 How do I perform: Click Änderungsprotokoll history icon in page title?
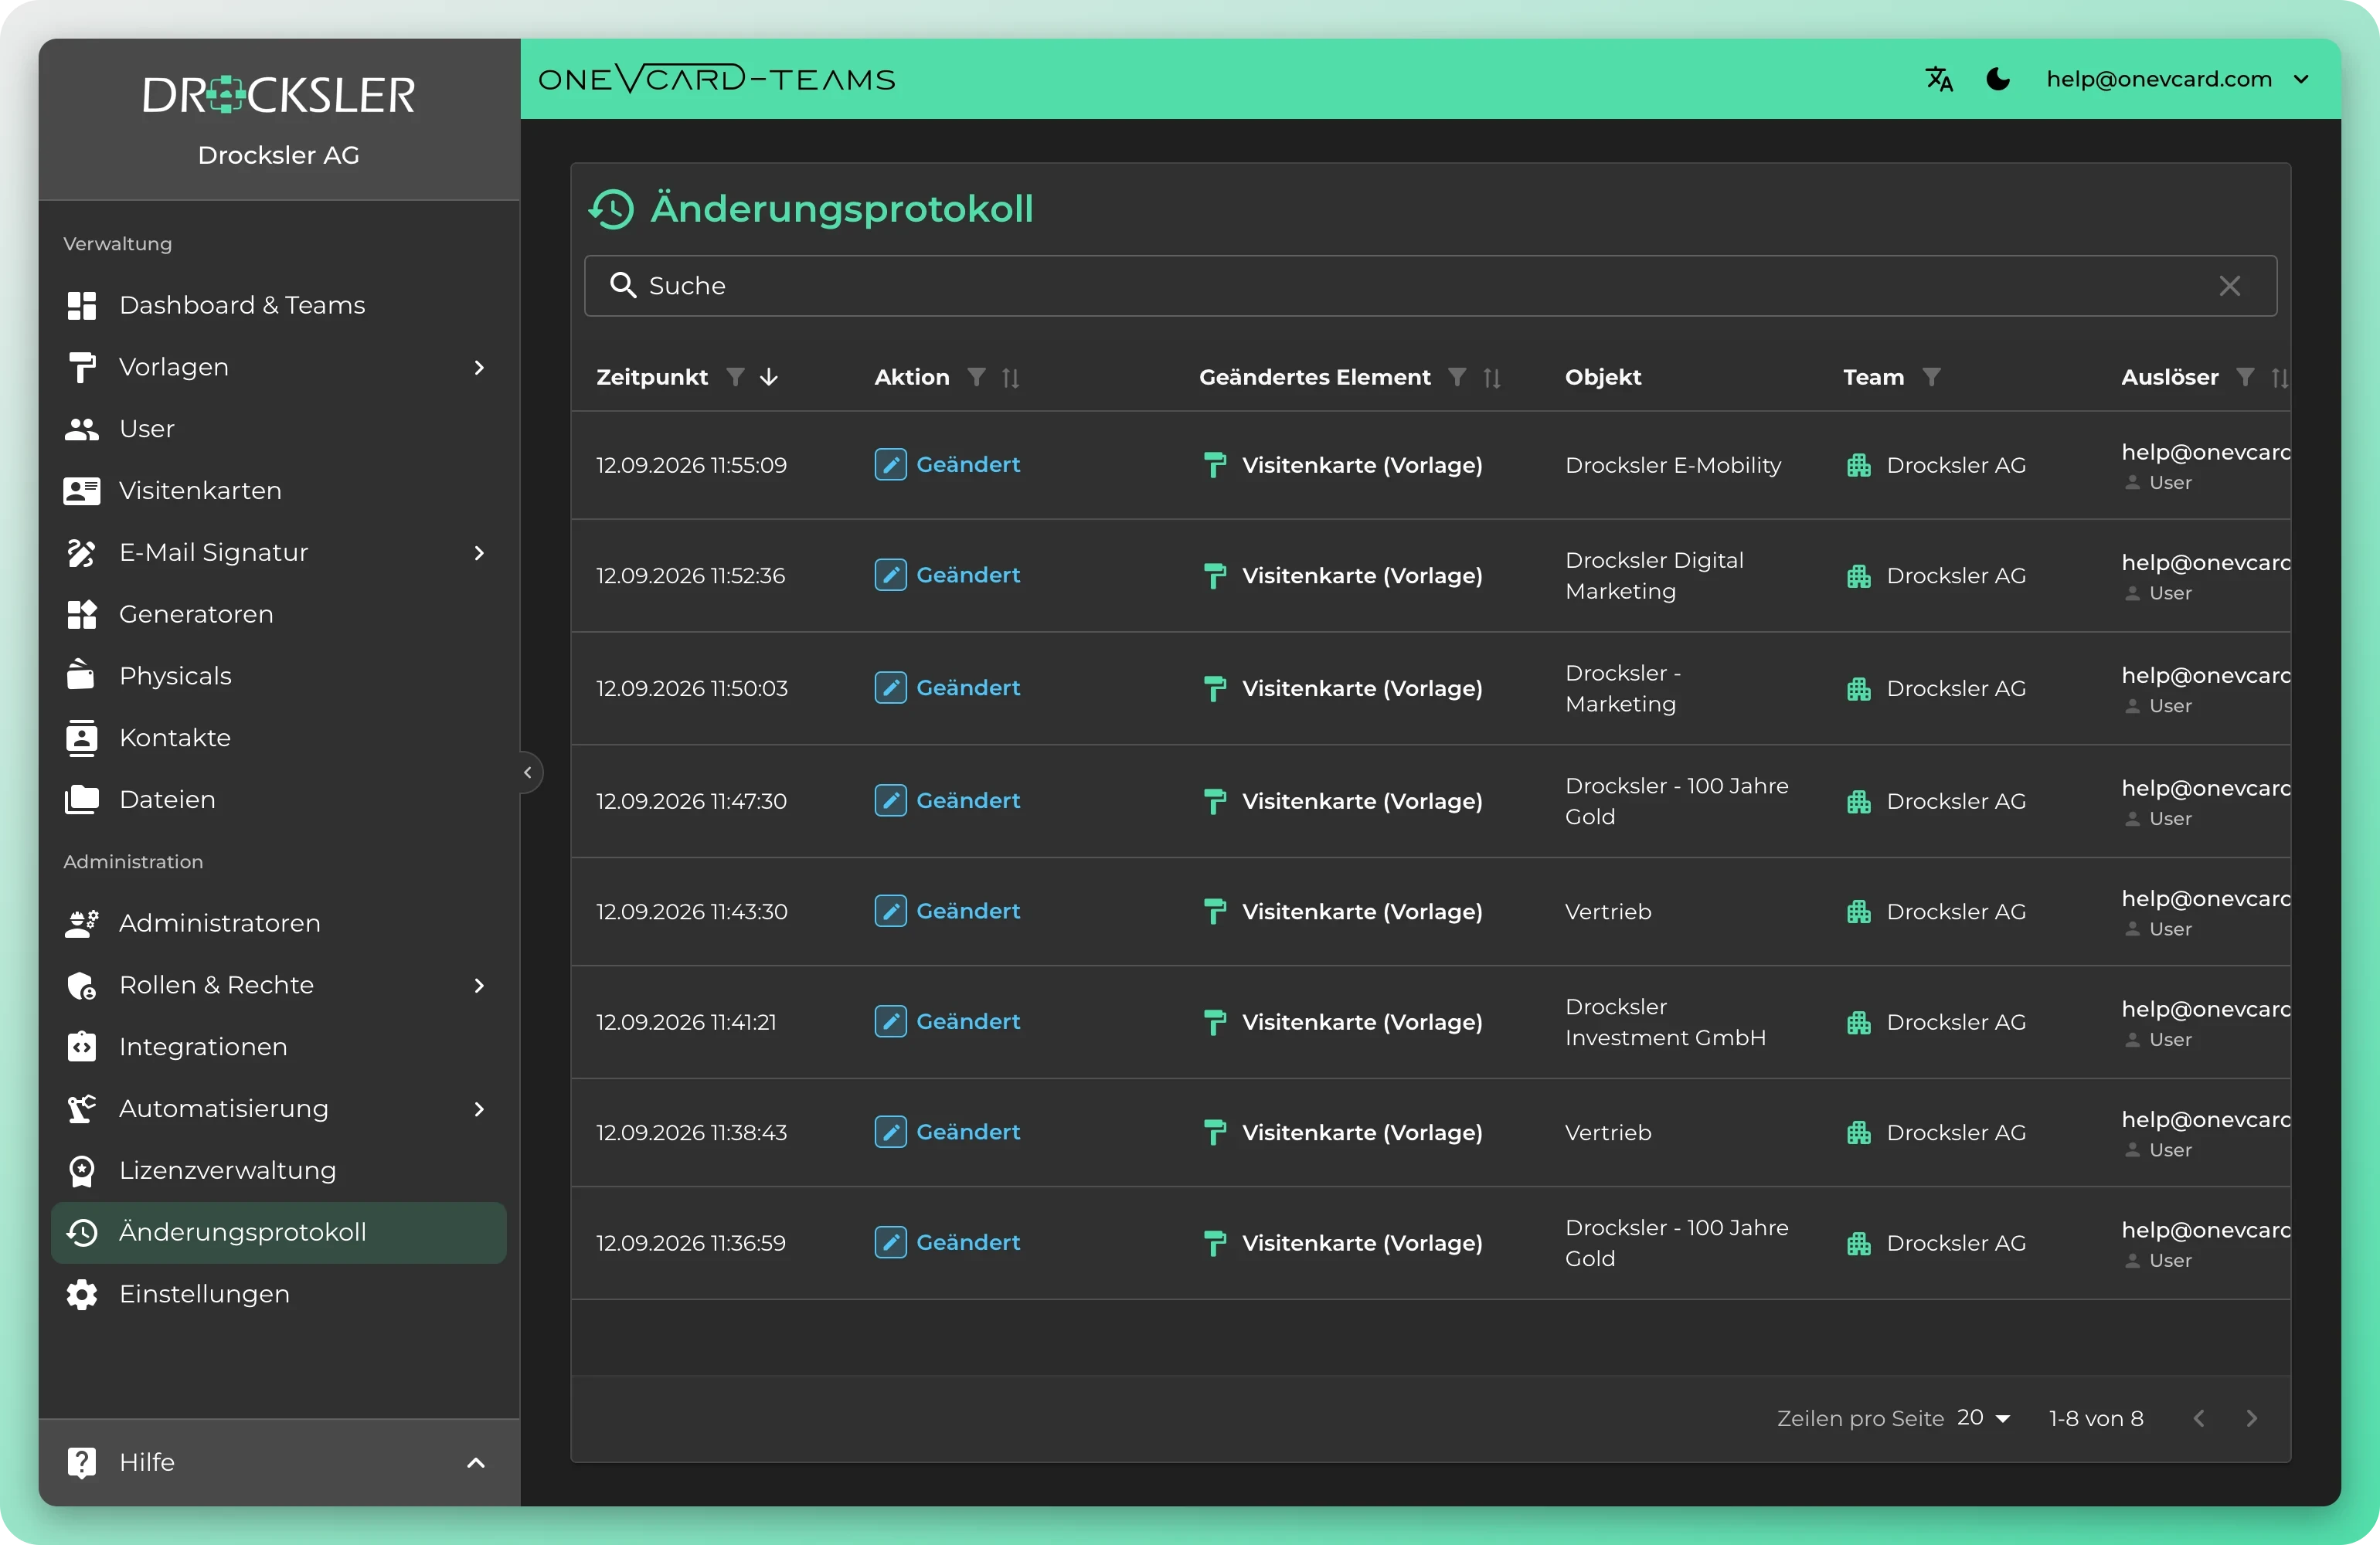coord(612,209)
